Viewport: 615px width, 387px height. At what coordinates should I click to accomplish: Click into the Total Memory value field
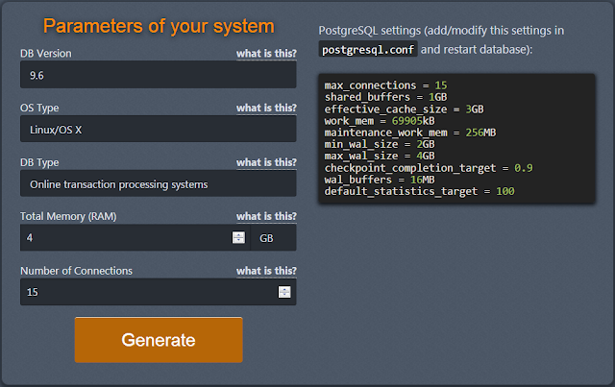[x=125, y=237]
